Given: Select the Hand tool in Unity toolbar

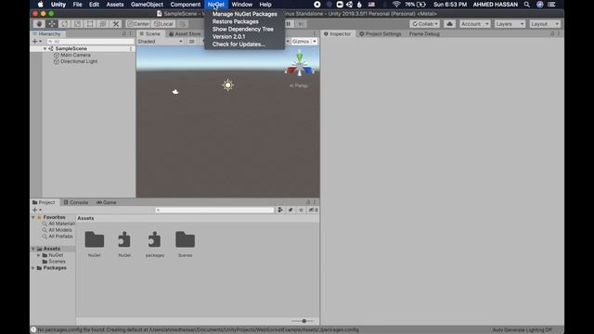Looking at the screenshot, I should coord(39,24).
